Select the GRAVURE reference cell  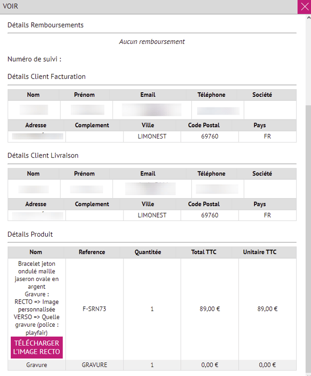94,365
